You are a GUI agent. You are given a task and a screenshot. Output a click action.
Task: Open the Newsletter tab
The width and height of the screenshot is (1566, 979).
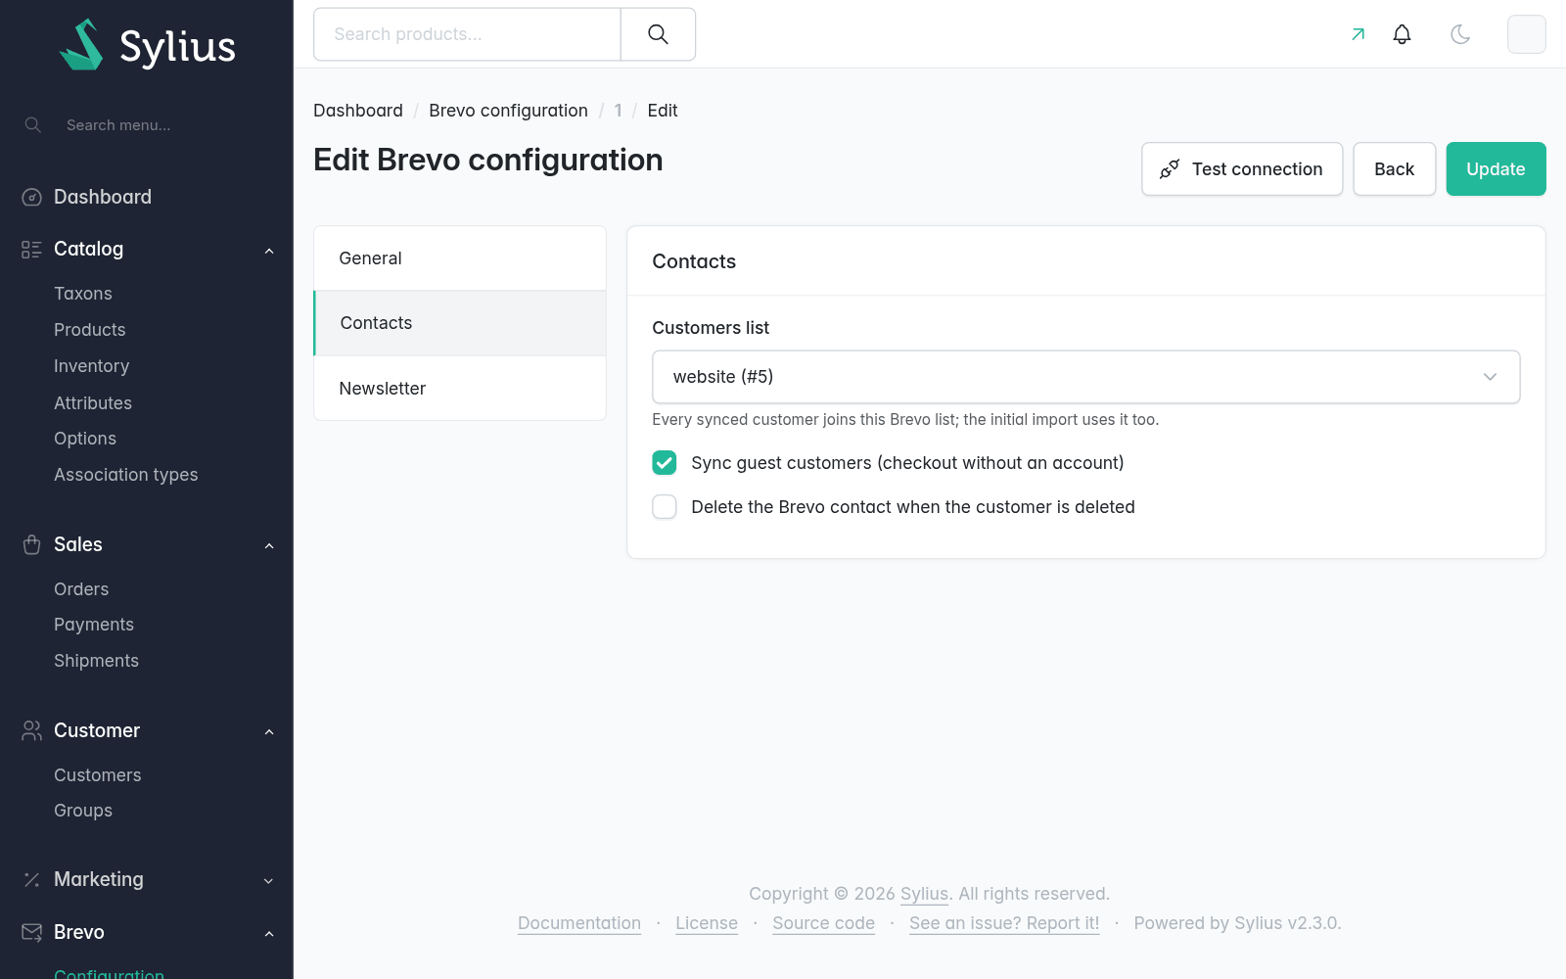tap(460, 389)
